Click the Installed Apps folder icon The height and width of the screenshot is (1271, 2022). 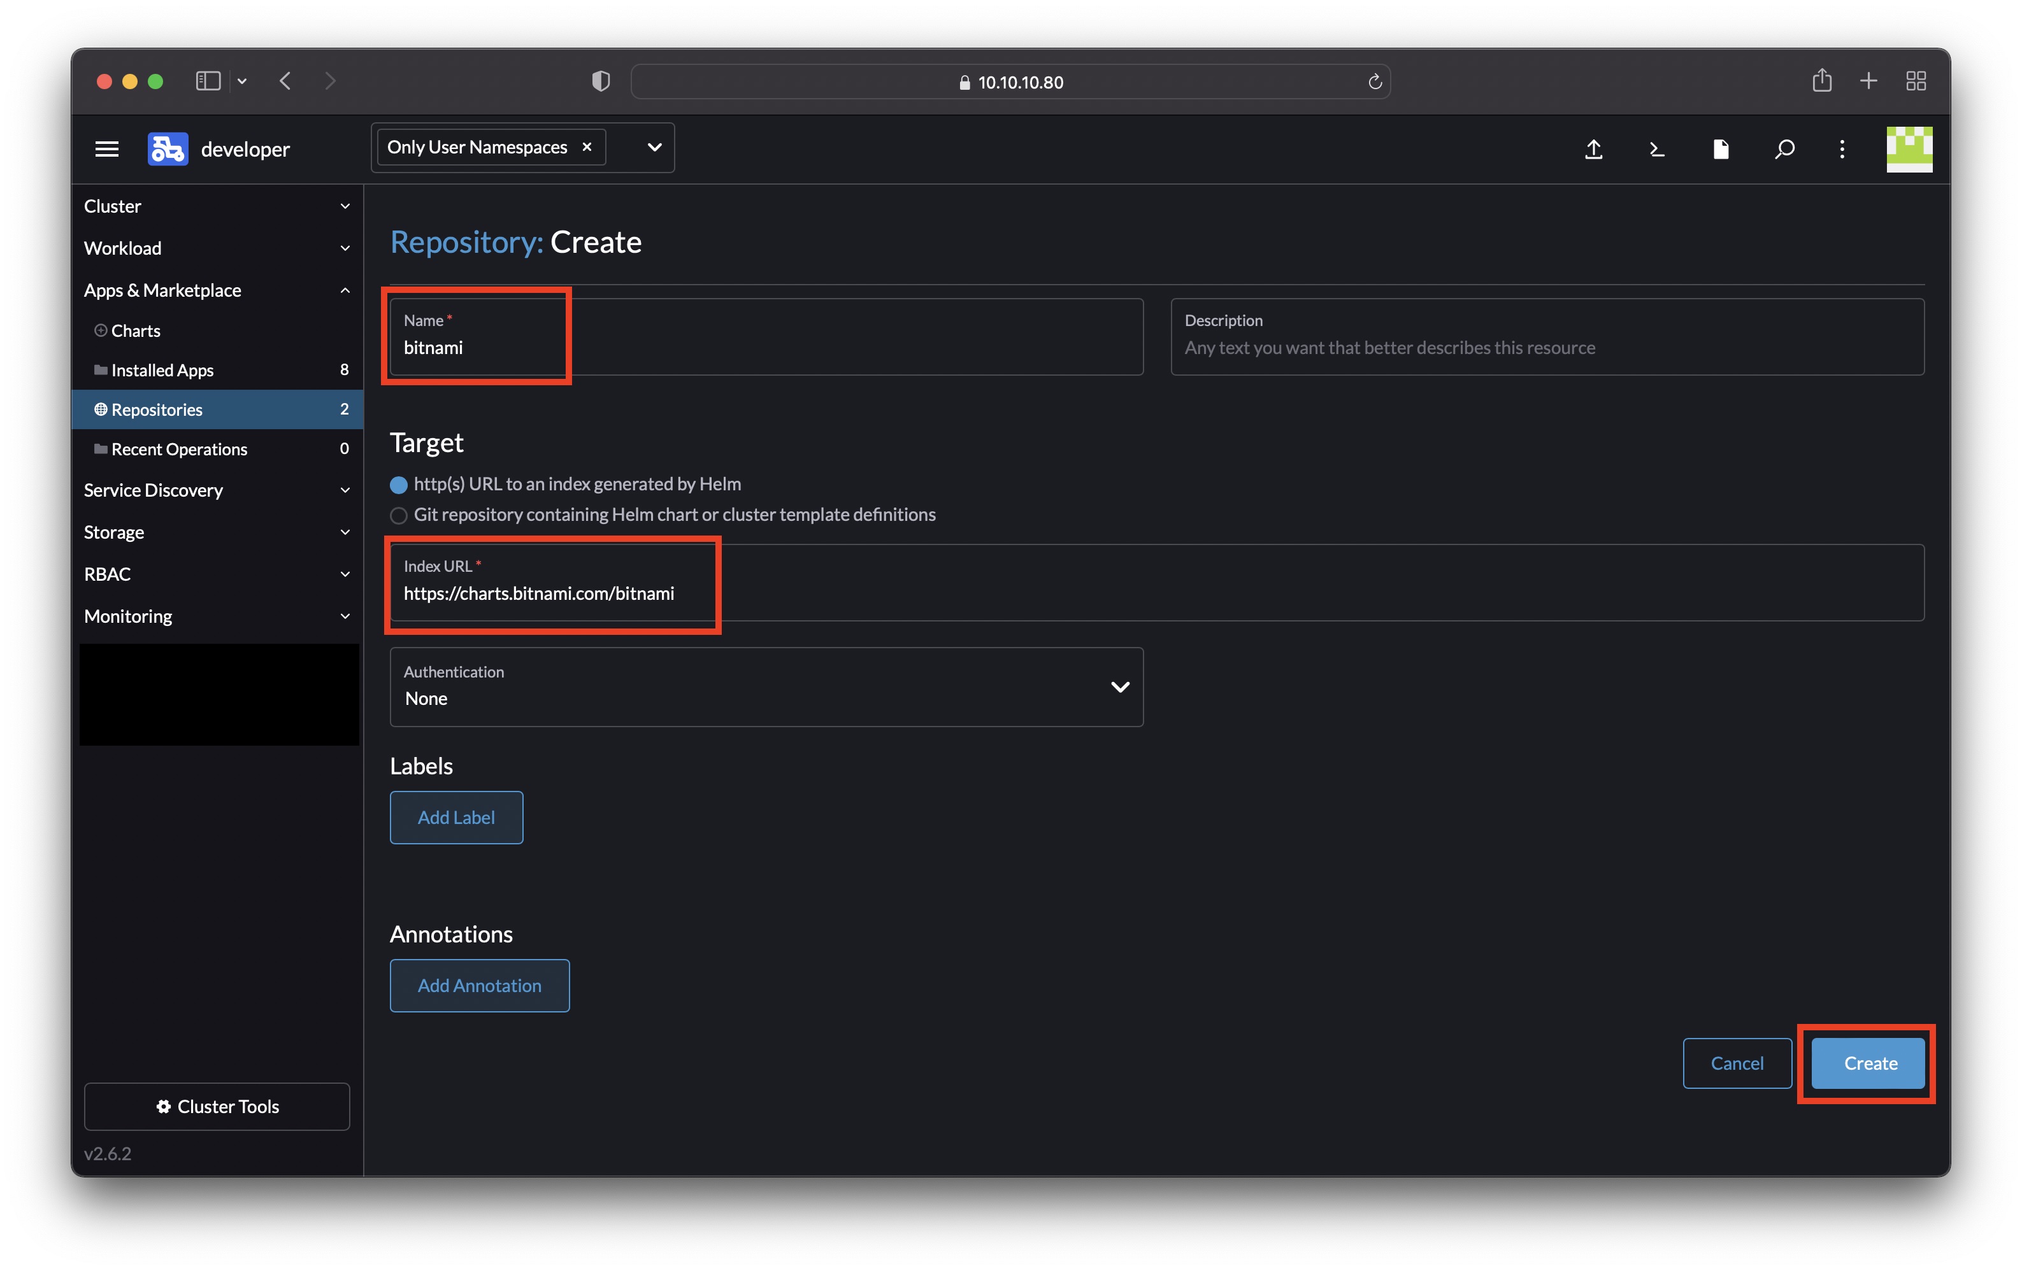[x=101, y=370]
